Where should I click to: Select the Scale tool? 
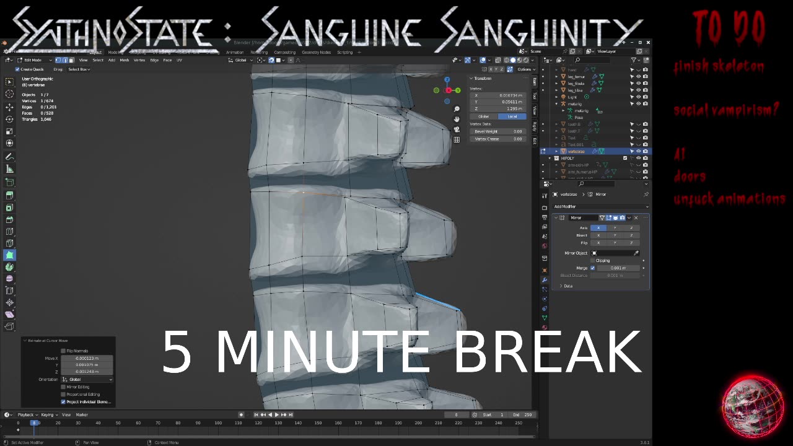pyautogui.click(x=9, y=131)
